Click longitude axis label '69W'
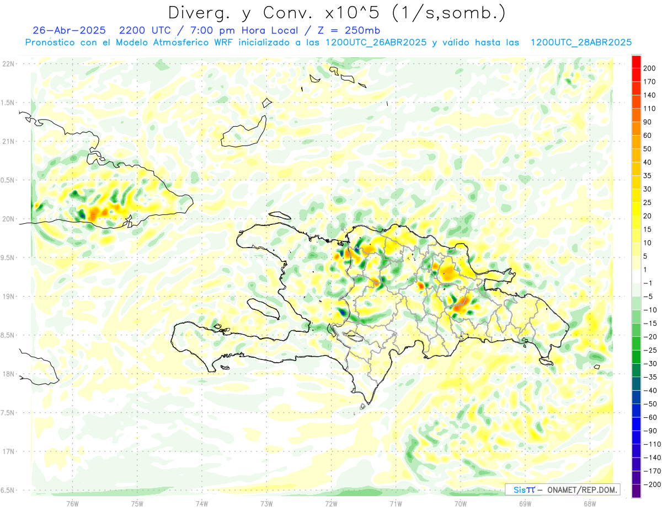Image resolution: width=662 pixels, height=511 pixels. tap(525, 503)
